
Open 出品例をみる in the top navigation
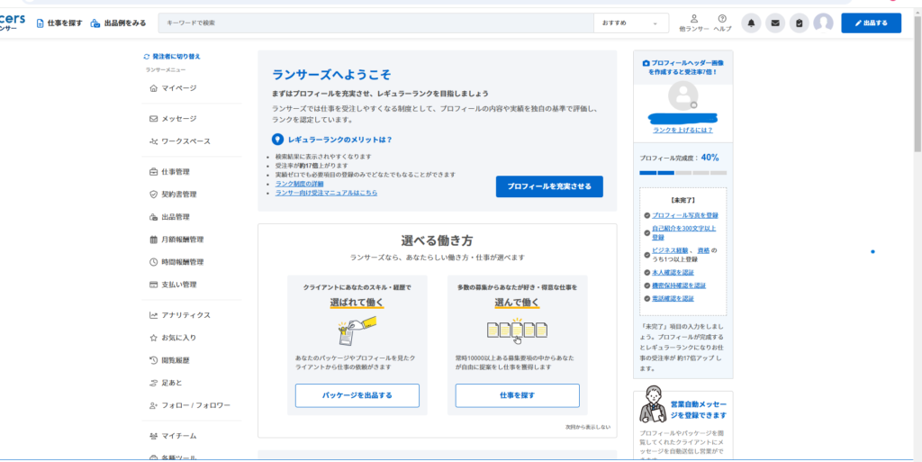(x=118, y=23)
